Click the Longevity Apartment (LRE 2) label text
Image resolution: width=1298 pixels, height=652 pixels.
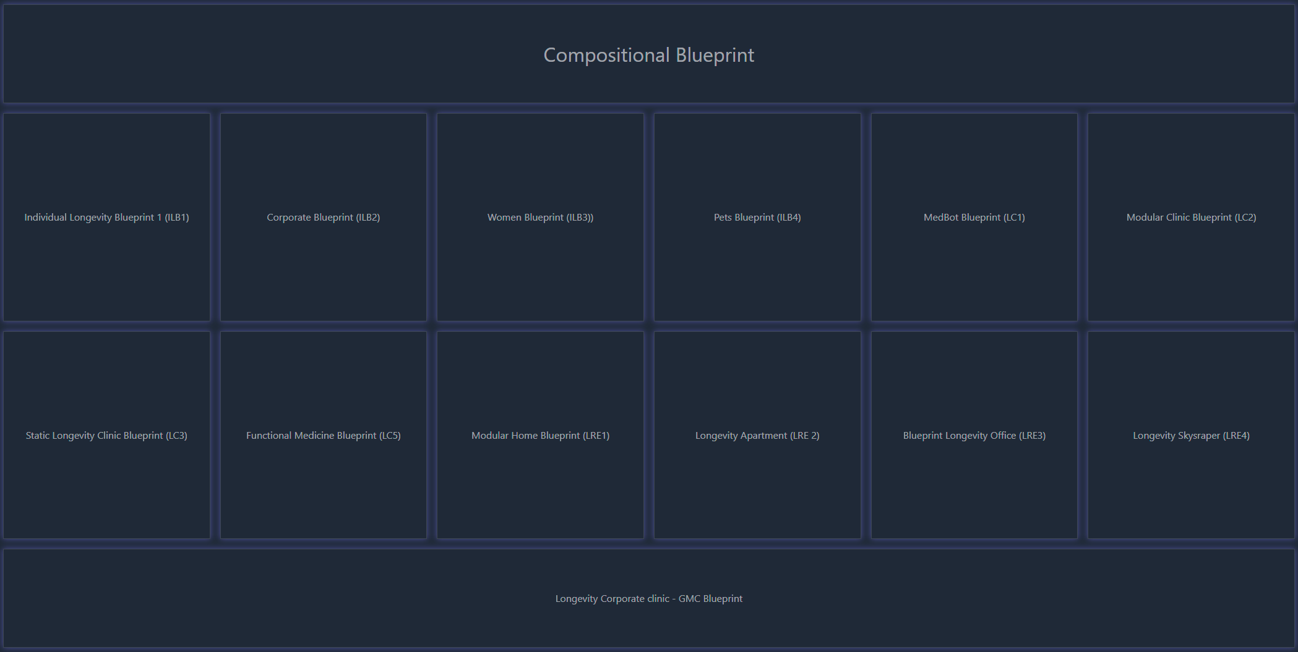pos(757,436)
